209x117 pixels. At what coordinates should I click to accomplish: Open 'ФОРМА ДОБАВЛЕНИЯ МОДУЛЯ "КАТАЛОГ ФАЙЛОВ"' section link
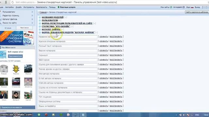[68, 32]
